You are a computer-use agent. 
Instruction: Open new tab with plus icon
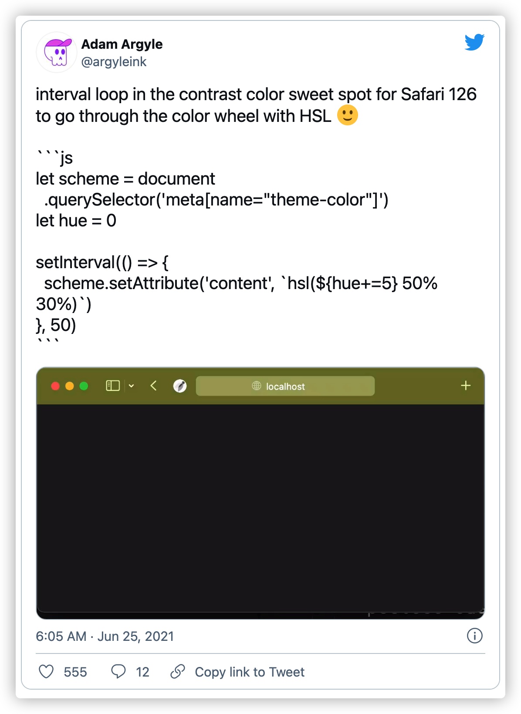pos(466,385)
